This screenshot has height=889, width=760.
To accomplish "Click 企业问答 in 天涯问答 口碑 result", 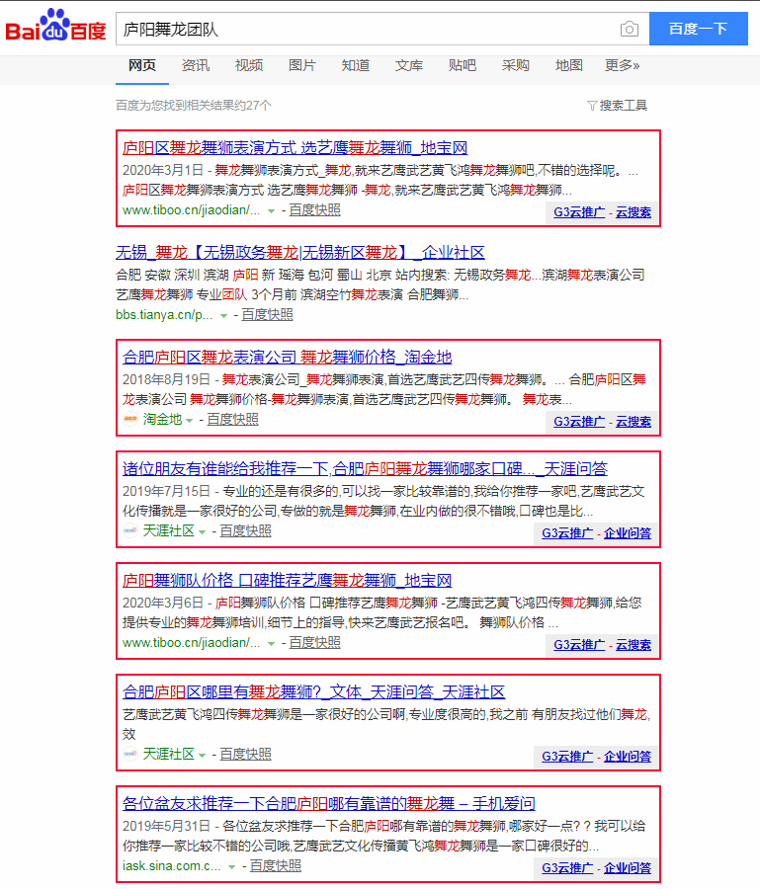I will click(x=628, y=533).
